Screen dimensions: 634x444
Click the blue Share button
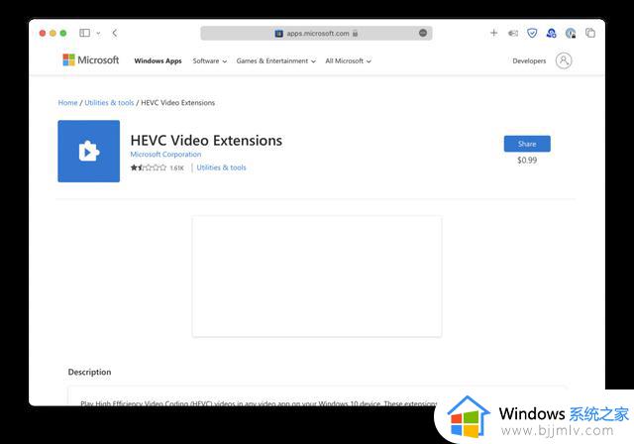(x=527, y=144)
